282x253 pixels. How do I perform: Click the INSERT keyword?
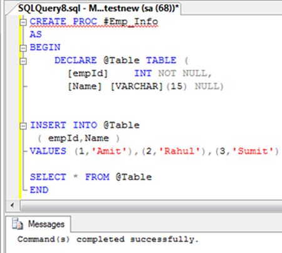point(48,125)
